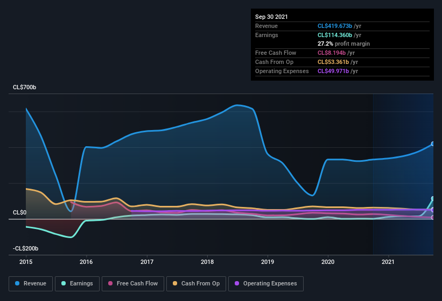The width and height of the screenshot is (442, 301).
Task: Hide the Cash From Op series
Action: (x=196, y=284)
